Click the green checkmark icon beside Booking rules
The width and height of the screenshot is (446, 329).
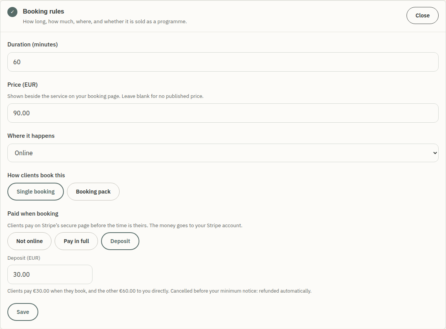[x=12, y=12]
